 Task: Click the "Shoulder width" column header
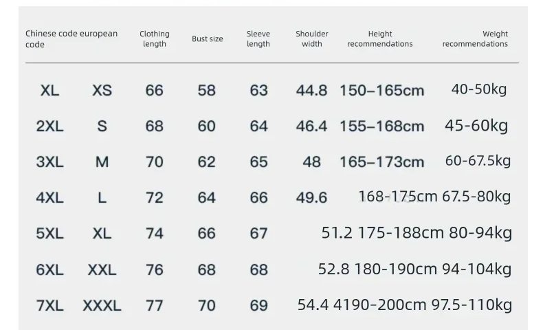point(312,39)
